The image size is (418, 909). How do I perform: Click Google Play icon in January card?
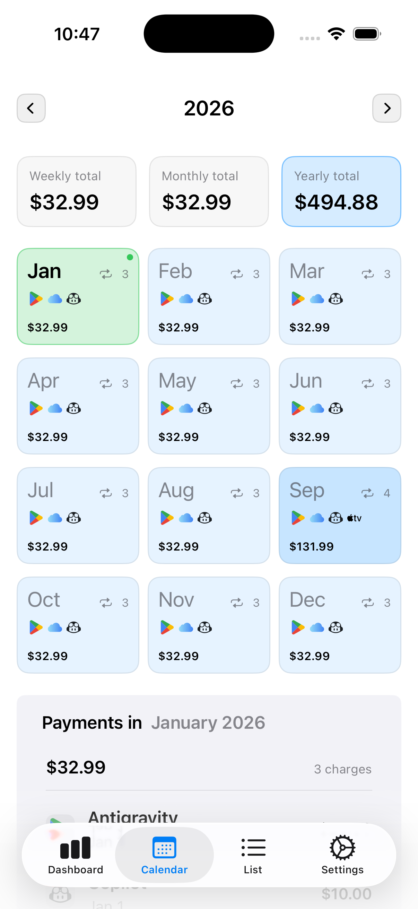(x=36, y=299)
